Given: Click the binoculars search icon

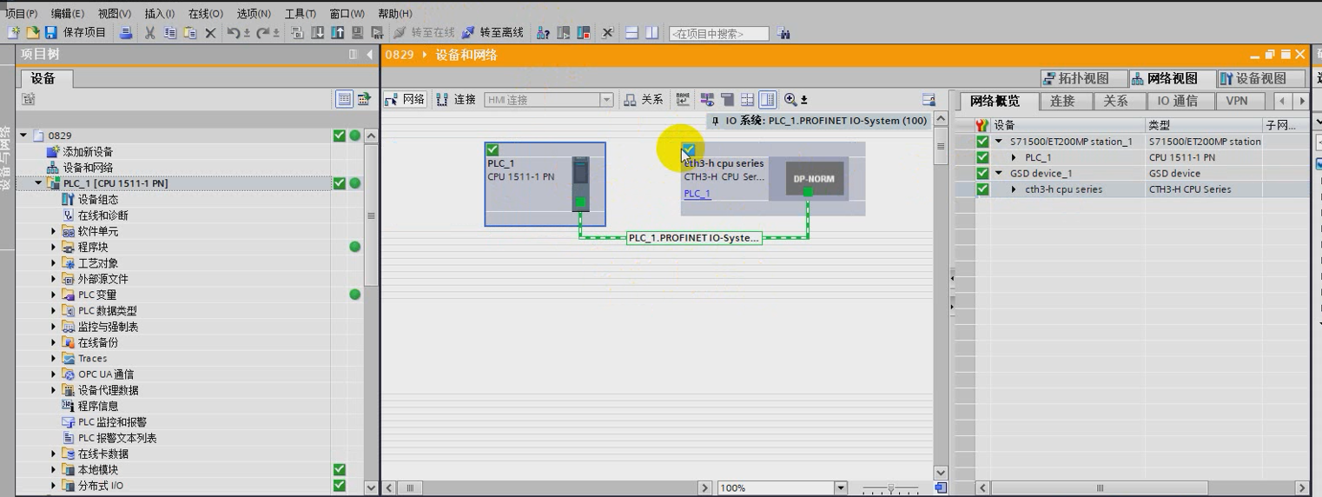Looking at the screenshot, I should tap(783, 33).
